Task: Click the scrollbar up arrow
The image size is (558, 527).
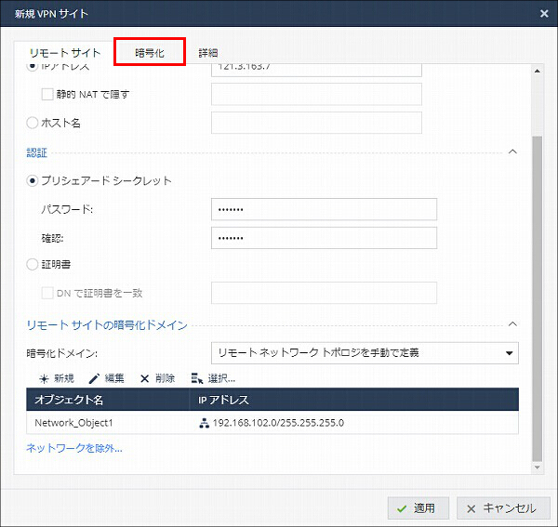Action: coord(538,72)
